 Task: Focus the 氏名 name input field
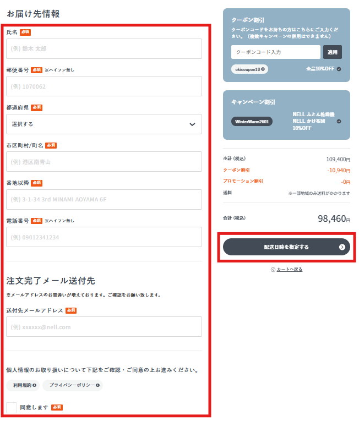coord(104,48)
